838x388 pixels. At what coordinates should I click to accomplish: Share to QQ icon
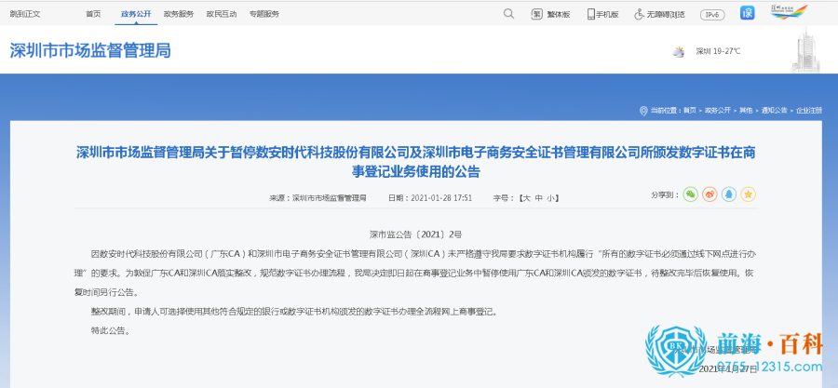coord(729,194)
